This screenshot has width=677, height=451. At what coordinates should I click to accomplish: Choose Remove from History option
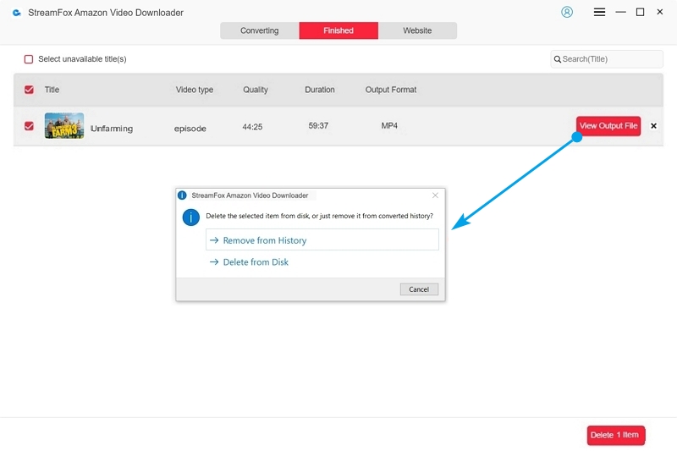[x=322, y=240]
